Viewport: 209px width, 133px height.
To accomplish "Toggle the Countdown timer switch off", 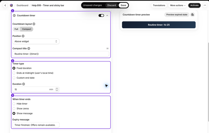I will [x=101, y=16].
